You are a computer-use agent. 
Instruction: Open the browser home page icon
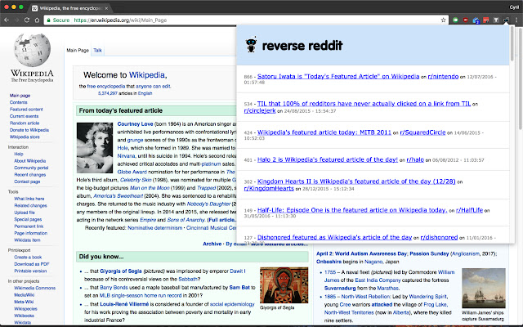point(37,20)
